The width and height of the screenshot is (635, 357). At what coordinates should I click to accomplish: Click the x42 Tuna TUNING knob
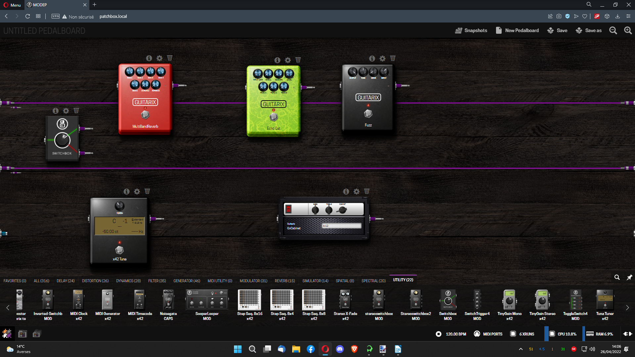(x=119, y=206)
